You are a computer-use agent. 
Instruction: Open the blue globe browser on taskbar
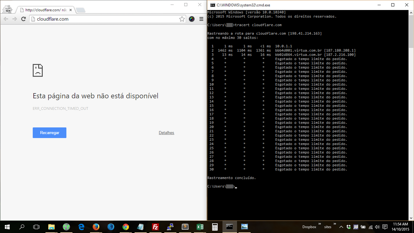(111, 227)
